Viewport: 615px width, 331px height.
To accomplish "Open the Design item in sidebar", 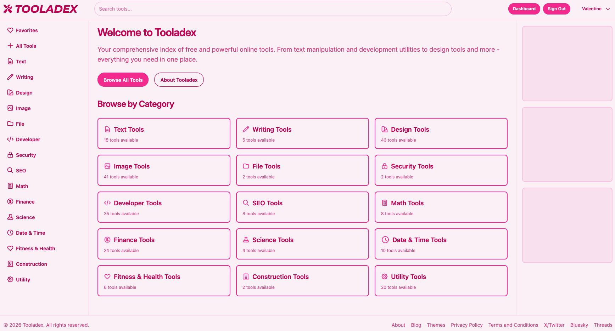I will [x=24, y=93].
